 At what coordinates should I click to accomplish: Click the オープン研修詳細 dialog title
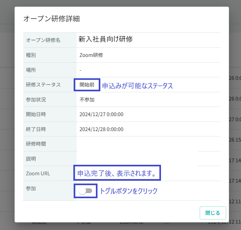[51, 19]
